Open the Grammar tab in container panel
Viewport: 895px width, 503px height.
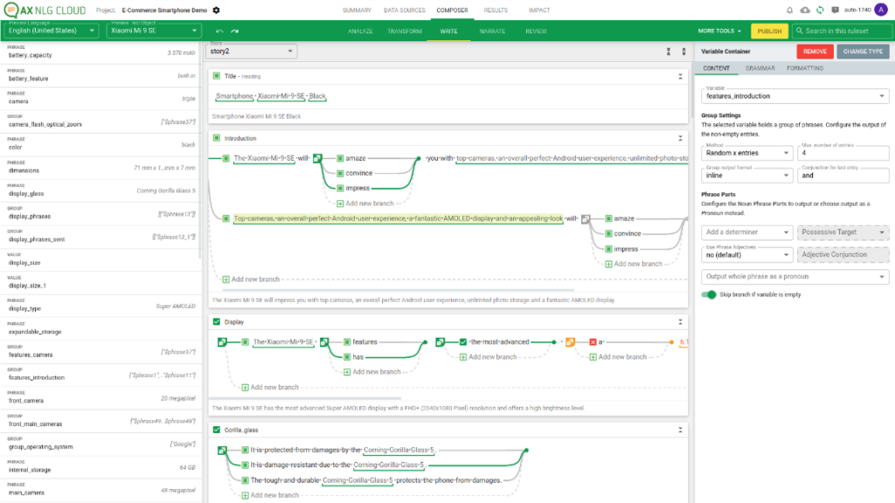[x=760, y=68]
